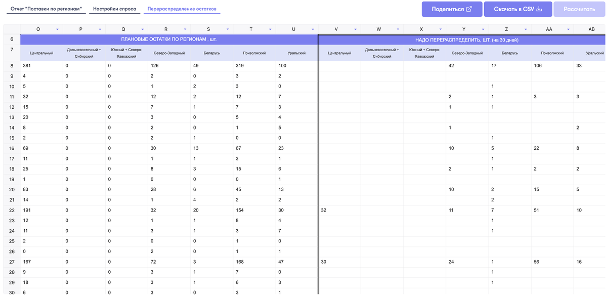Select cell with value 167
Screen dimensions: 607x295
(42, 262)
